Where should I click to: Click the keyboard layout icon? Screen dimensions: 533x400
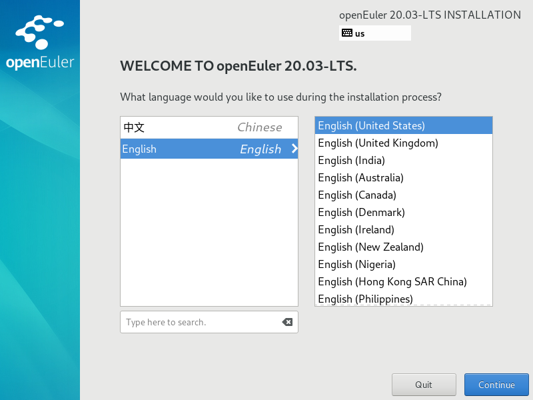coord(346,33)
